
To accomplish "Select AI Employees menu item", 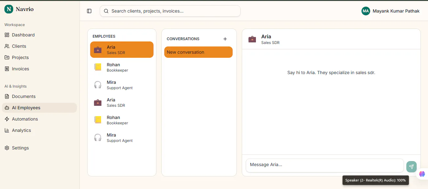I will point(39,108).
